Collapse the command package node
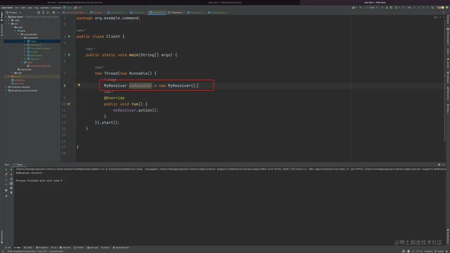The width and height of the screenshot is (450, 253). [21, 38]
